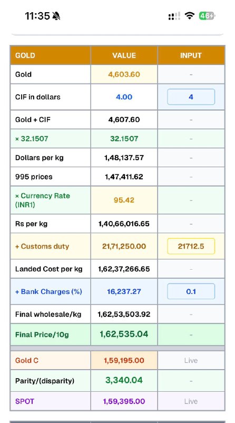Select the bank charges value 16,237.27

[124, 292]
